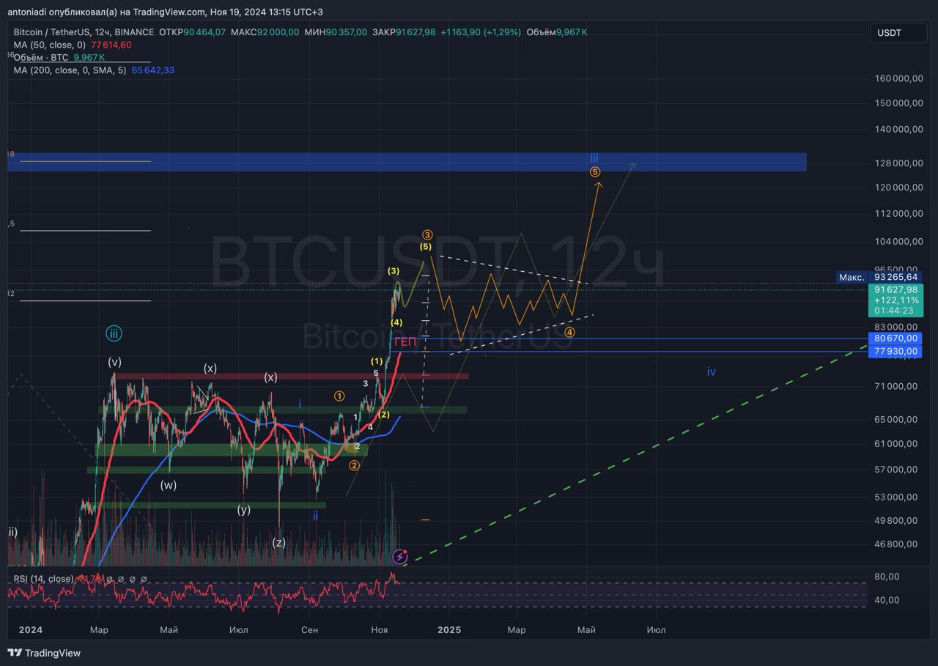Click the 104 000,00 price axis label

pyautogui.click(x=898, y=242)
